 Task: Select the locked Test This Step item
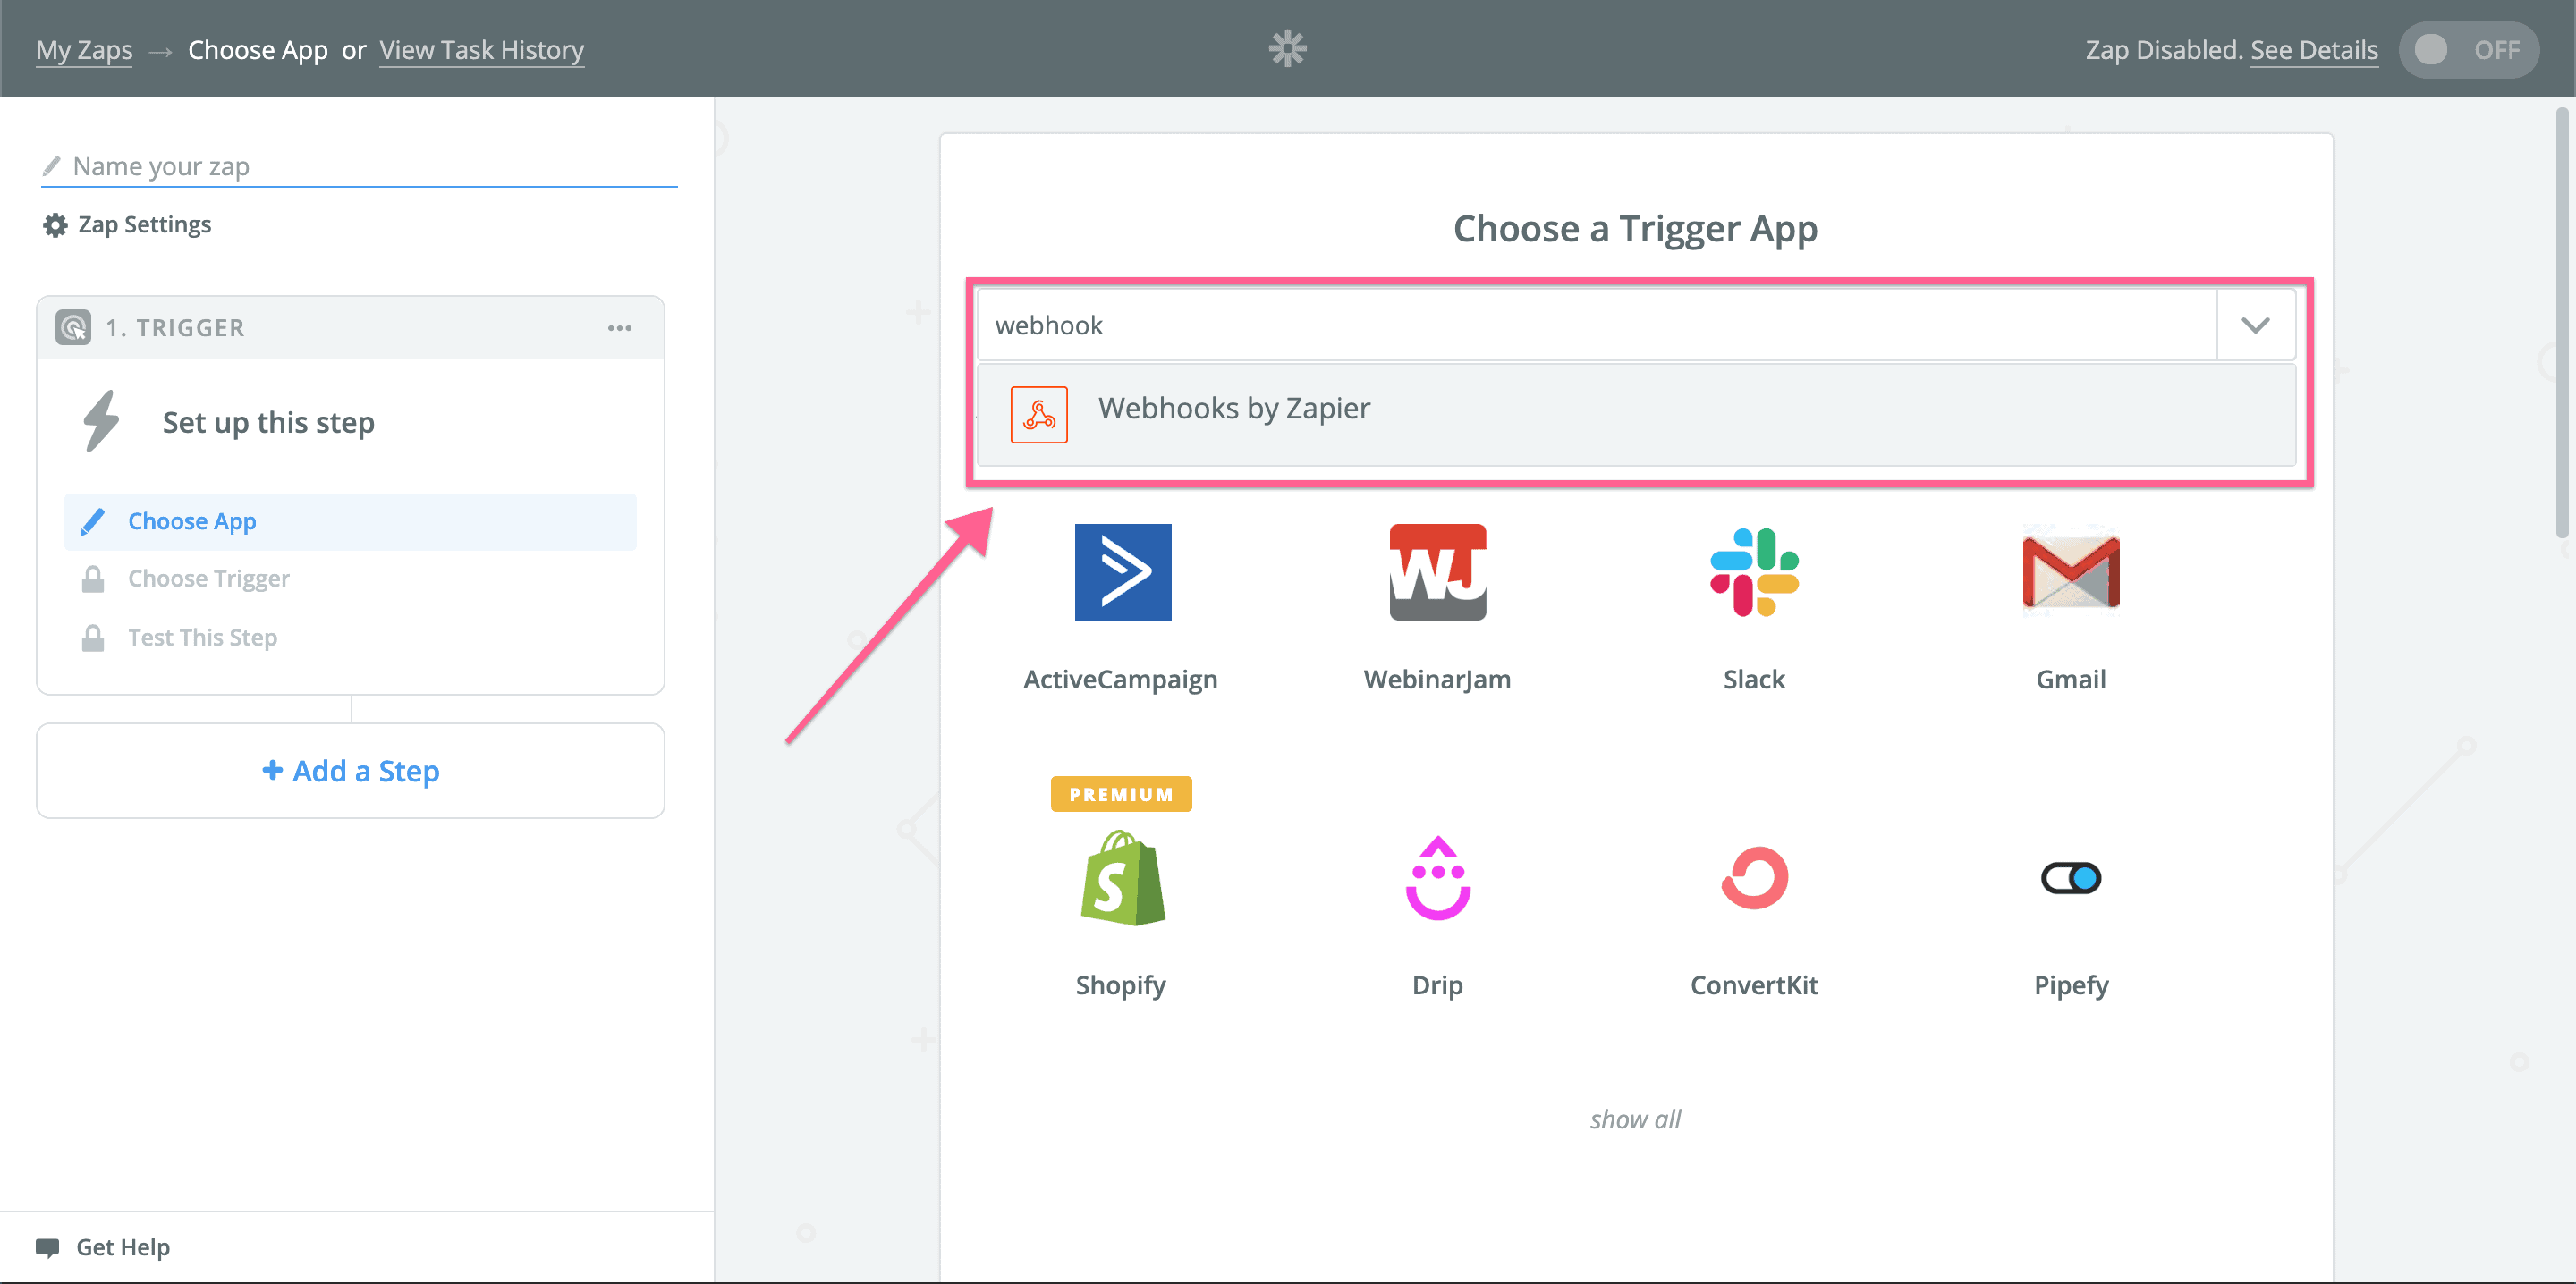click(350, 638)
